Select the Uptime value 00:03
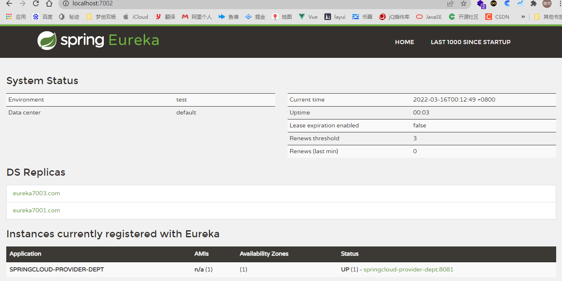Viewport: 562px width, 281px height. 421,112
